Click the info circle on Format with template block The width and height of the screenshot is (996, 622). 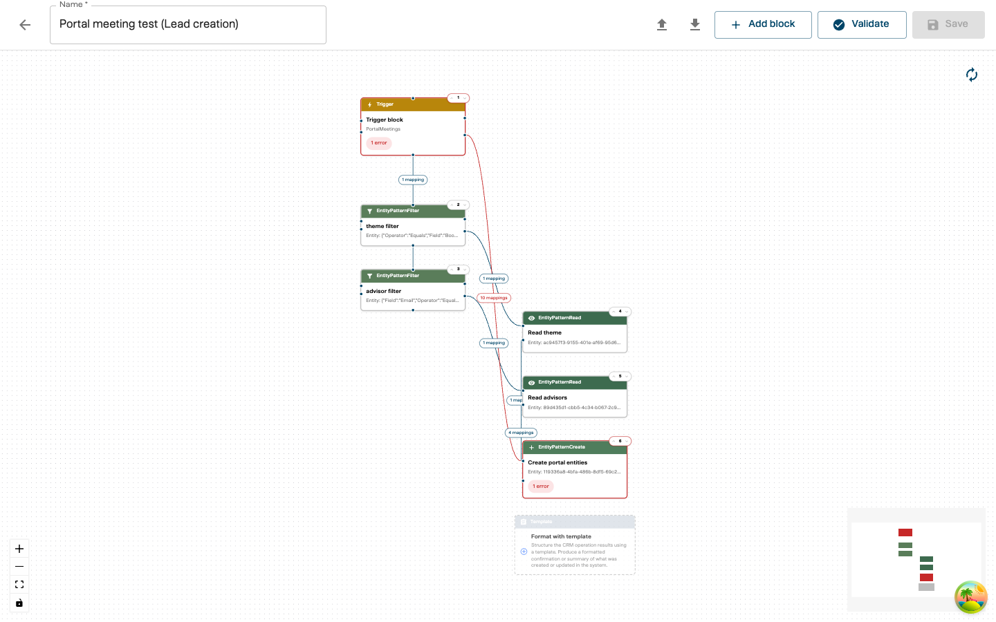tap(524, 552)
